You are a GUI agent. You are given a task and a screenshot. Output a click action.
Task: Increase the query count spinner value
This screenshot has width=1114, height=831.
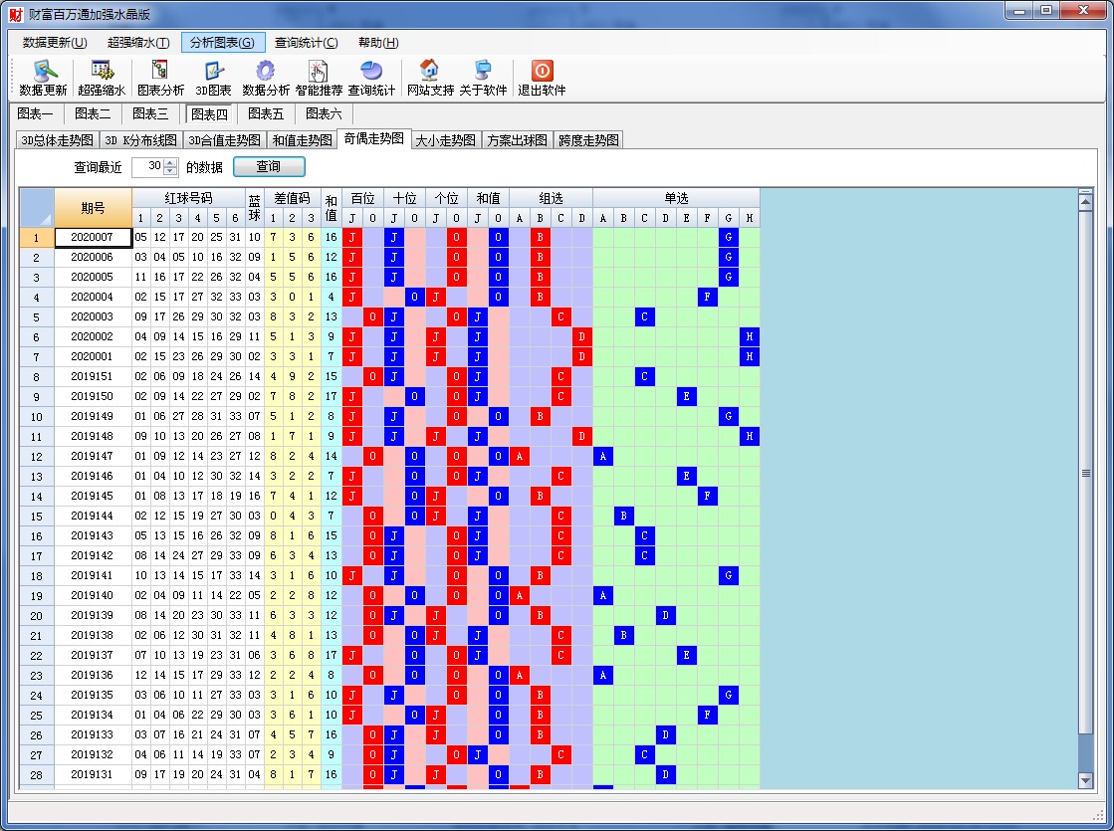click(170, 163)
